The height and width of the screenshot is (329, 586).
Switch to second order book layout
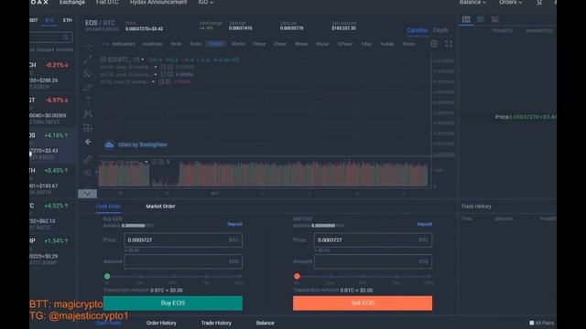point(481,19)
